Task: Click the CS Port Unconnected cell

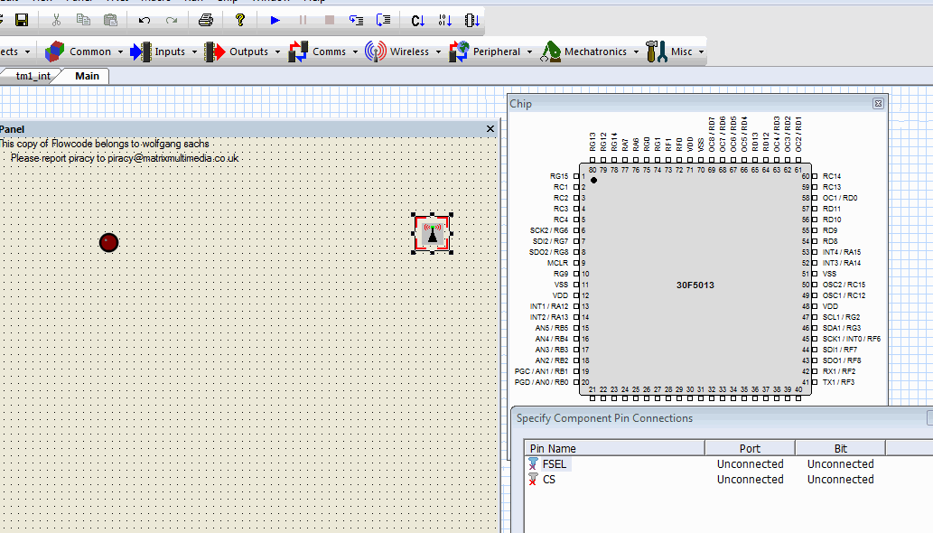Action: [750, 480]
